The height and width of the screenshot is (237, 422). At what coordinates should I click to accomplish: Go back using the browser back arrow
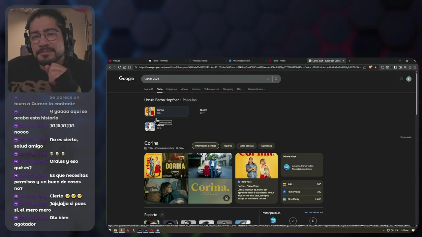coord(110,67)
